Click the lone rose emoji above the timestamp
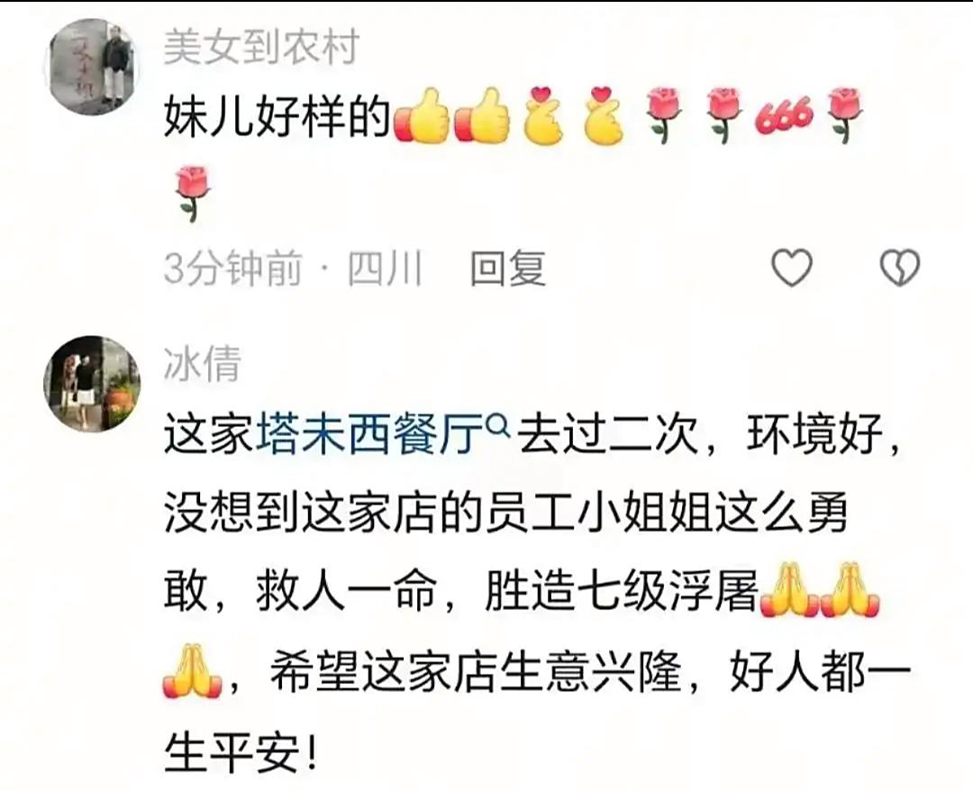The height and width of the screenshot is (791, 973). [193, 193]
